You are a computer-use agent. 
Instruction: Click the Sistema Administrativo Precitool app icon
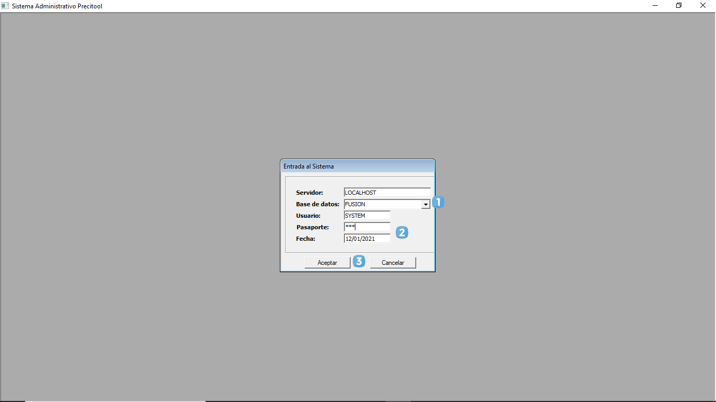[5, 6]
